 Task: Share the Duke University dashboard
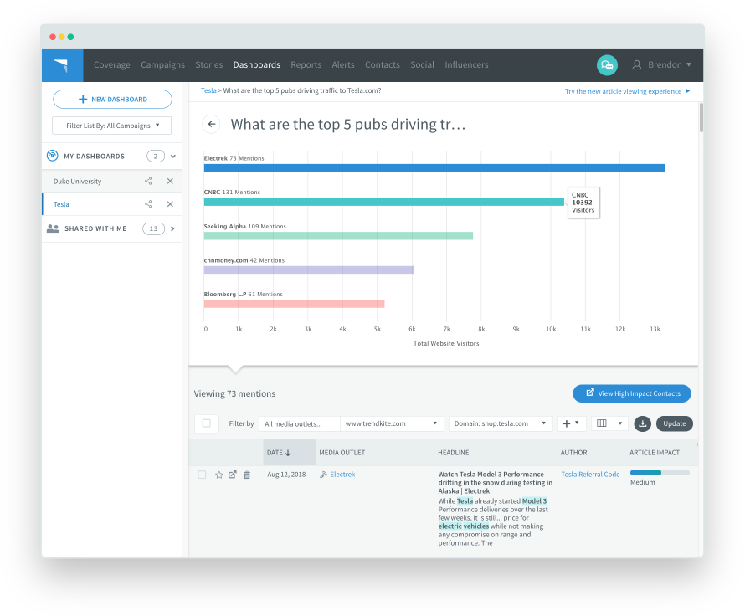(x=148, y=181)
